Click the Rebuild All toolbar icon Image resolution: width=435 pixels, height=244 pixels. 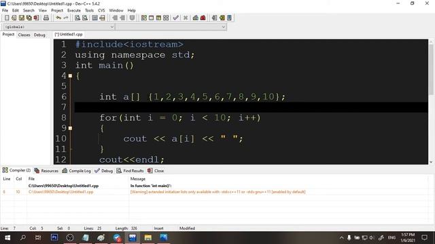click(x=166, y=18)
